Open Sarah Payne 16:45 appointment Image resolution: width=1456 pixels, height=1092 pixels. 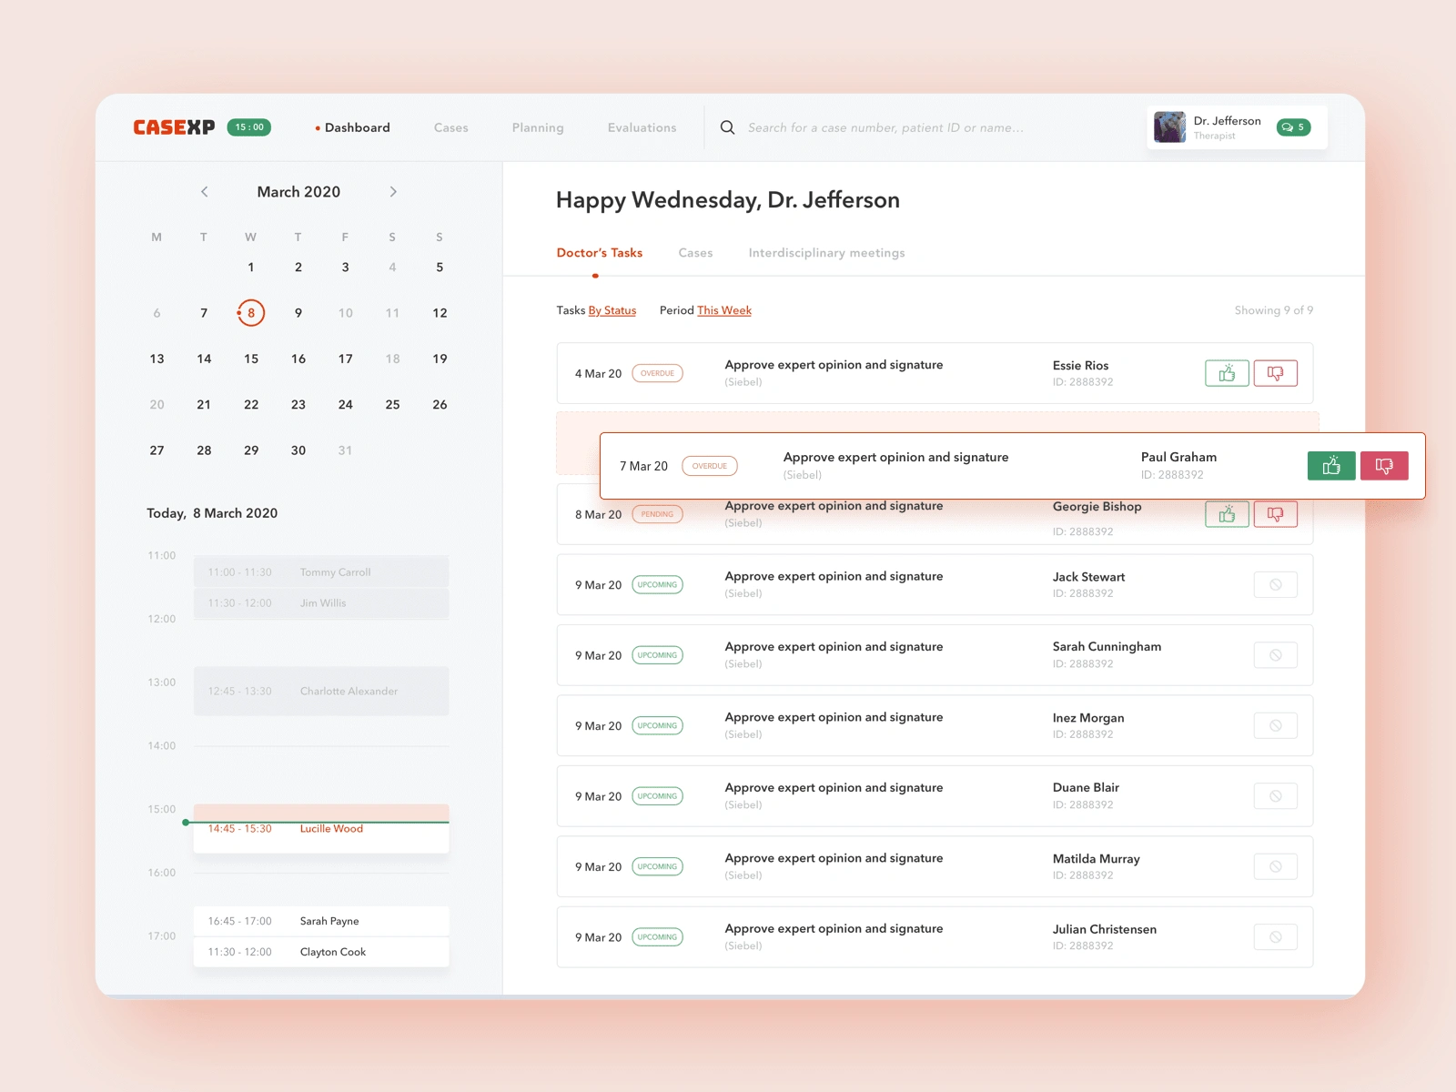coord(321,921)
